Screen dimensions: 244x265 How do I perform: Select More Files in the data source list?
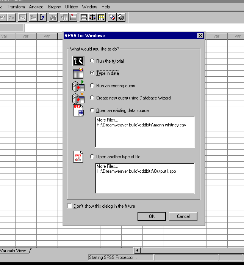coord(107,120)
